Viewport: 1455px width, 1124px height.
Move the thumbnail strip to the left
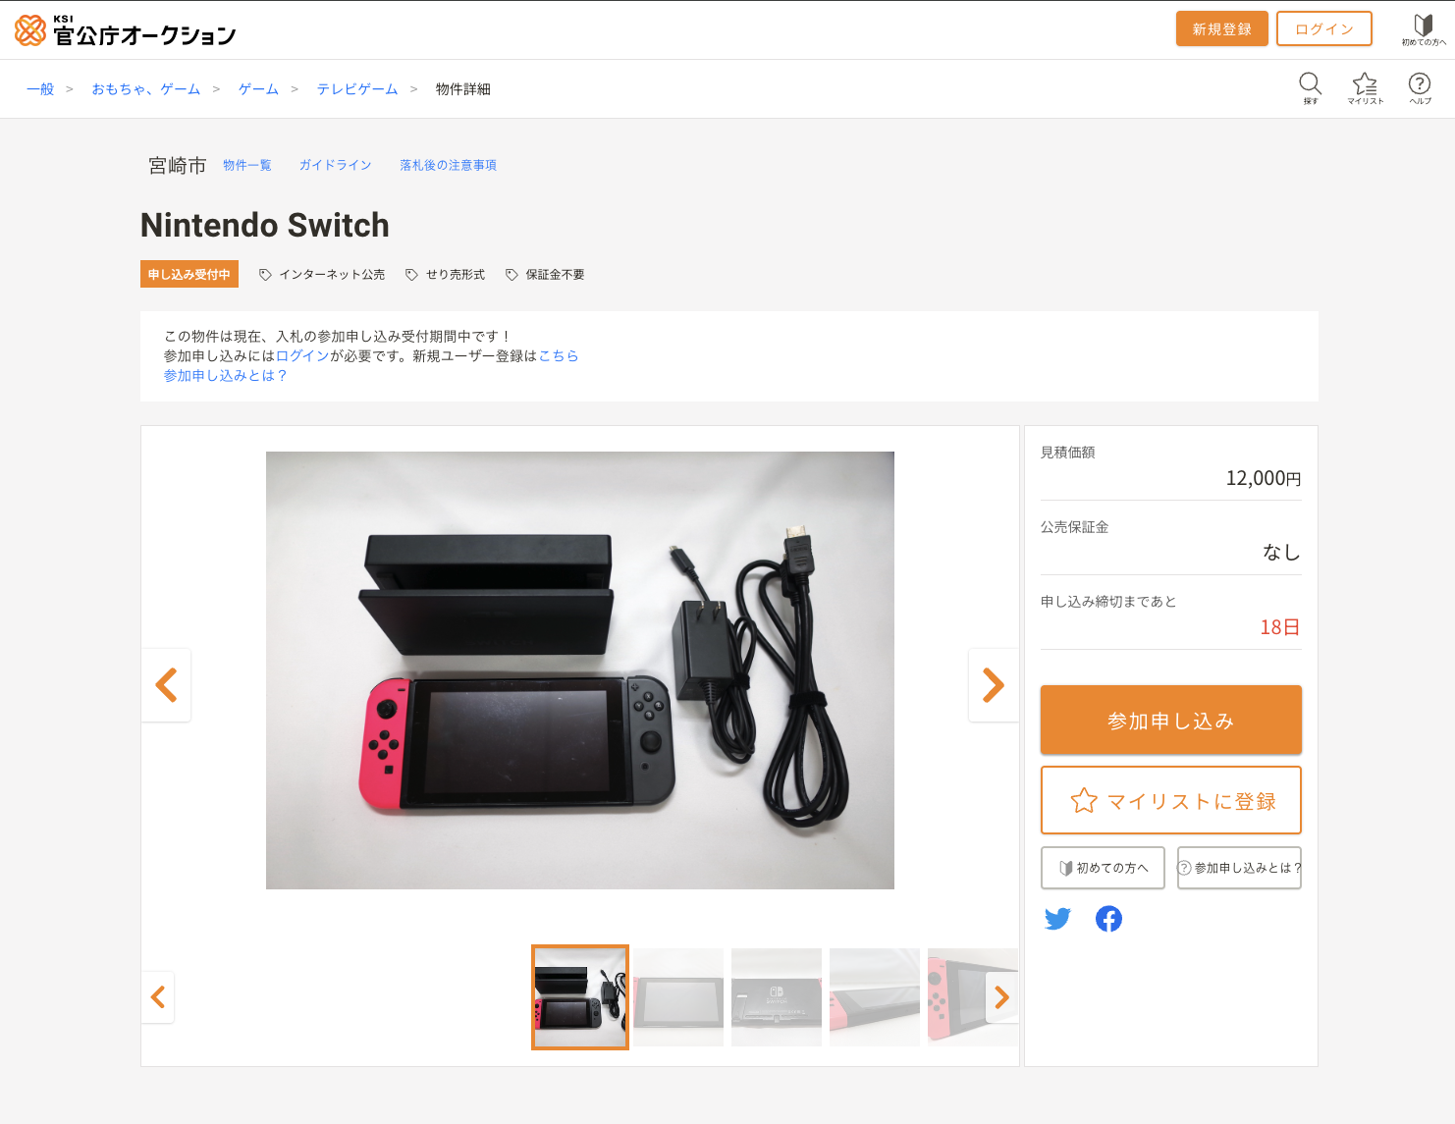158,997
